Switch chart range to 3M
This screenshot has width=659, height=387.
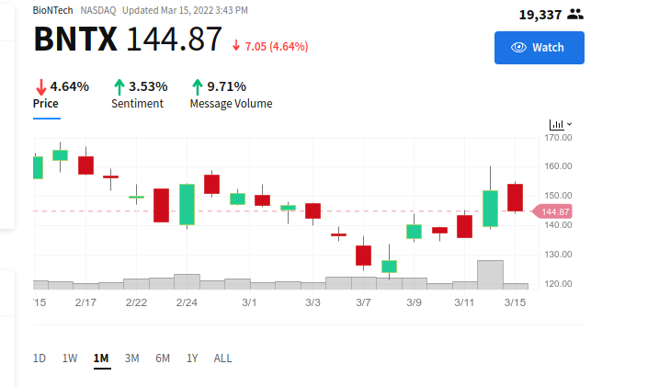pos(132,358)
